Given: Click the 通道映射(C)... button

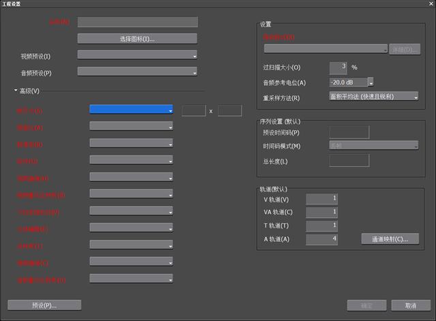Looking at the screenshot, I should click(390, 239).
